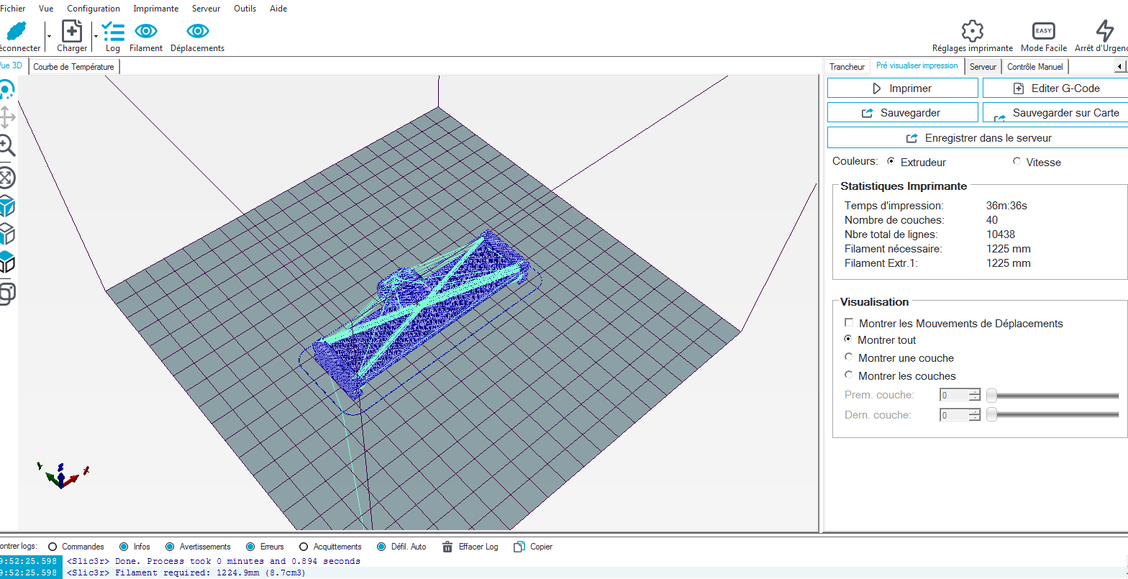Switch to Mode Facile easy icon
1128x579 pixels.
pyautogui.click(x=1044, y=31)
